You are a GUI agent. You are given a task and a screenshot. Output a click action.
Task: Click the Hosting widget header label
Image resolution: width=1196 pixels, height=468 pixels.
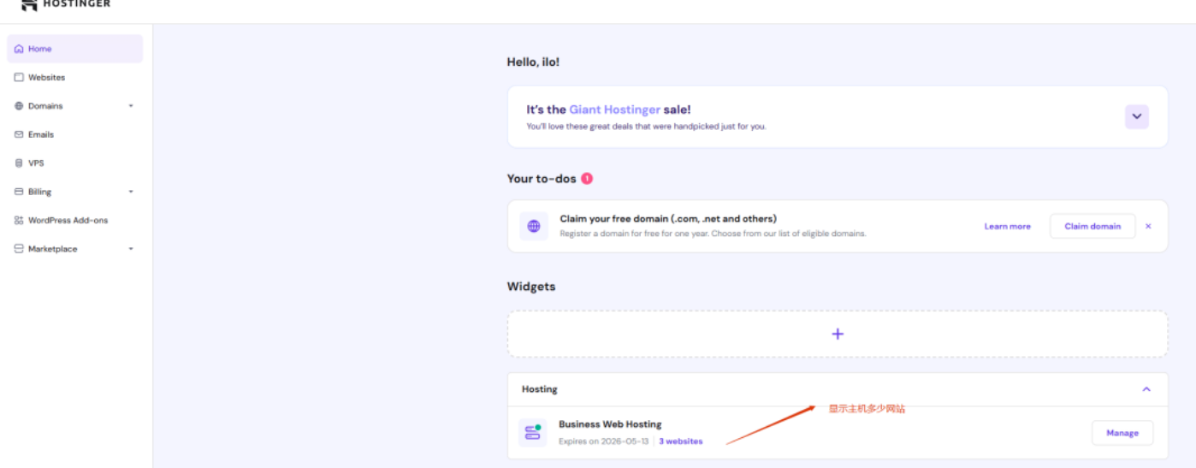click(x=540, y=389)
